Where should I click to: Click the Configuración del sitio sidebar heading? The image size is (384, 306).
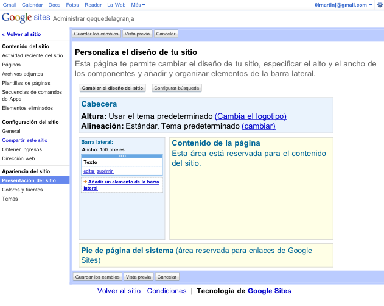point(30,122)
